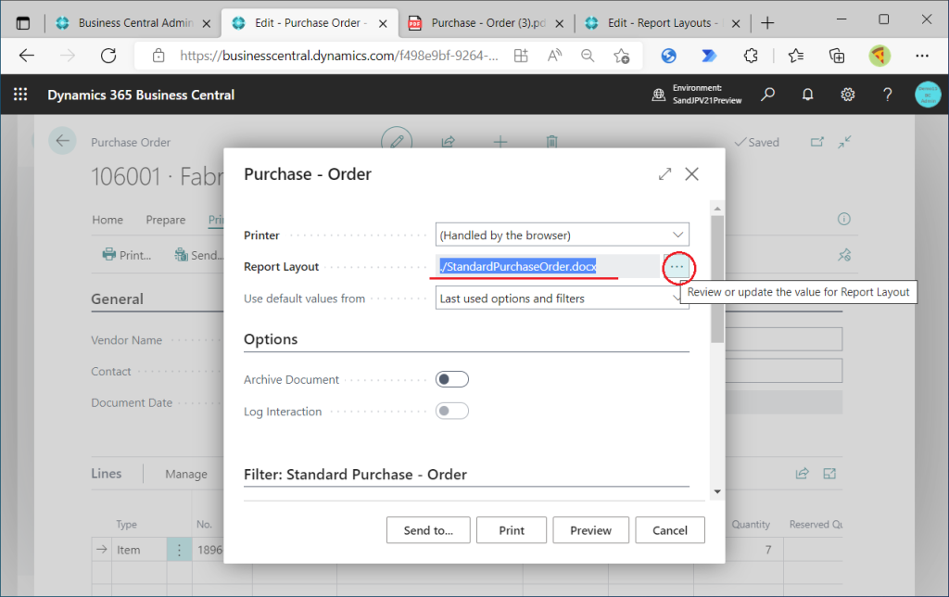
Task: Open the browser favorites star list
Action: pyautogui.click(x=796, y=56)
